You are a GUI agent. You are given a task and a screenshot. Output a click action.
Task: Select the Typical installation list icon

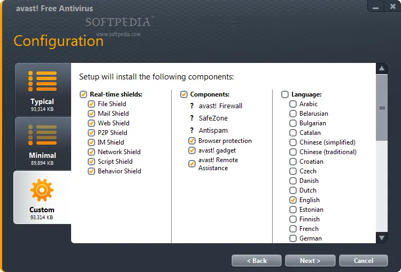[42, 81]
